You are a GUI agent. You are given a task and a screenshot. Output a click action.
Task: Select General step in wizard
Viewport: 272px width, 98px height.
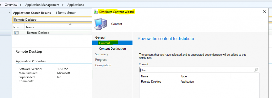[x=100, y=38]
